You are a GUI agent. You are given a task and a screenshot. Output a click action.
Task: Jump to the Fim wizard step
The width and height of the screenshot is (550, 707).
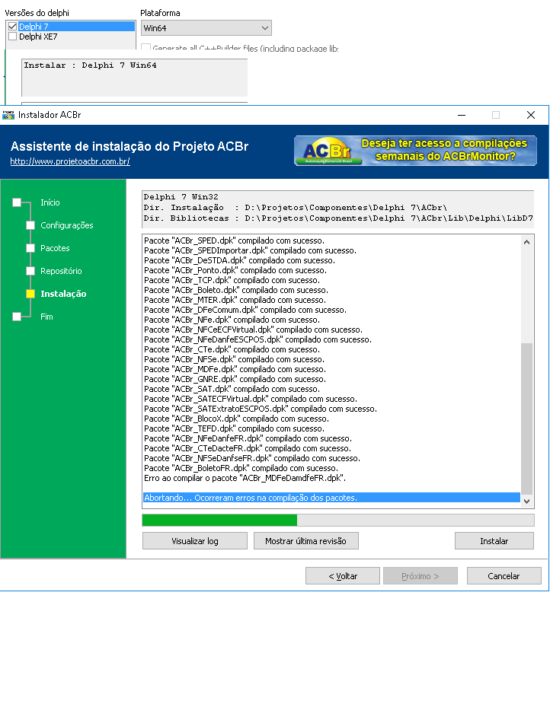[46, 317]
